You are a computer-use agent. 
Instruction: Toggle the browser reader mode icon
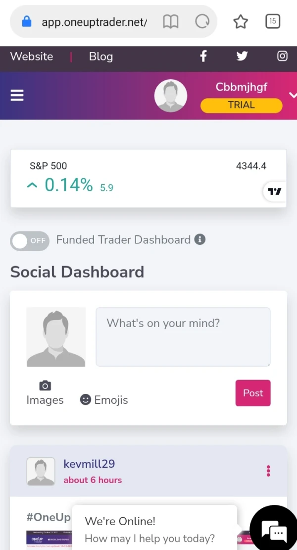click(x=171, y=22)
